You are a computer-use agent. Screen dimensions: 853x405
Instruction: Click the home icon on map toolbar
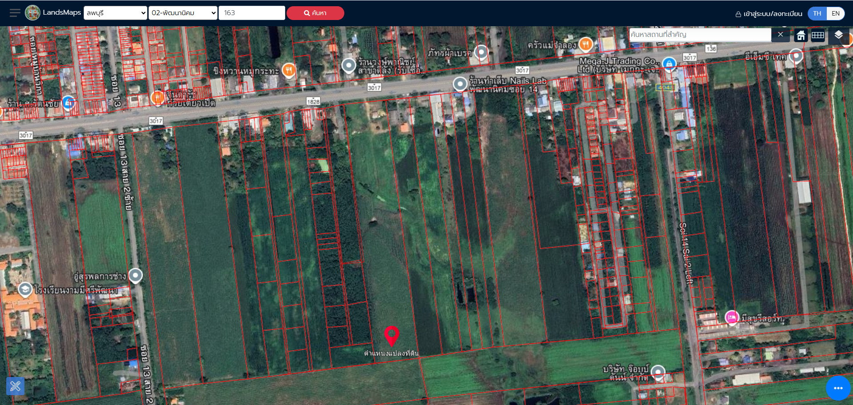(x=801, y=35)
